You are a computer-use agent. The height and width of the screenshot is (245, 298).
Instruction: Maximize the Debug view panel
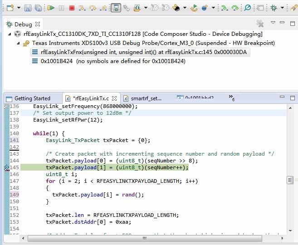(293, 24)
